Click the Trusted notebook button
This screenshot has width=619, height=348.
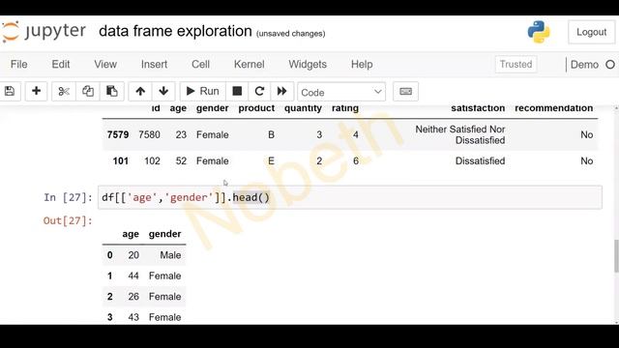(516, 65)
